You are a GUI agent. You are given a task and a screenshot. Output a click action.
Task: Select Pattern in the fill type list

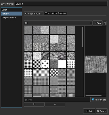click(12, 14)
